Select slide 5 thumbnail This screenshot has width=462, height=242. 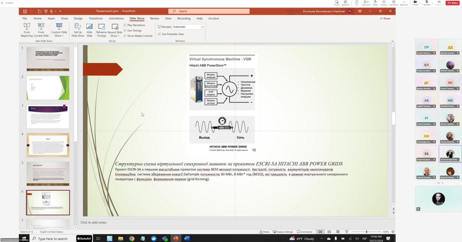coord(48,174)
